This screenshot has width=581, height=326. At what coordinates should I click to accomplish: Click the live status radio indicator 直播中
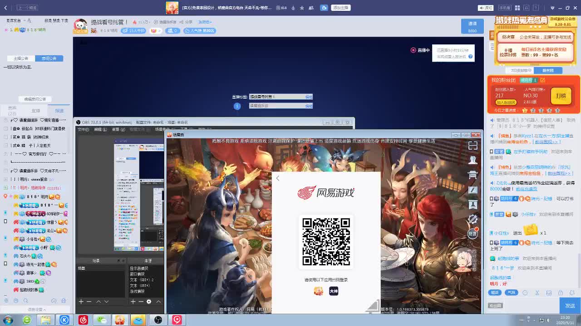pyautogui.click(x=413, y=50)
